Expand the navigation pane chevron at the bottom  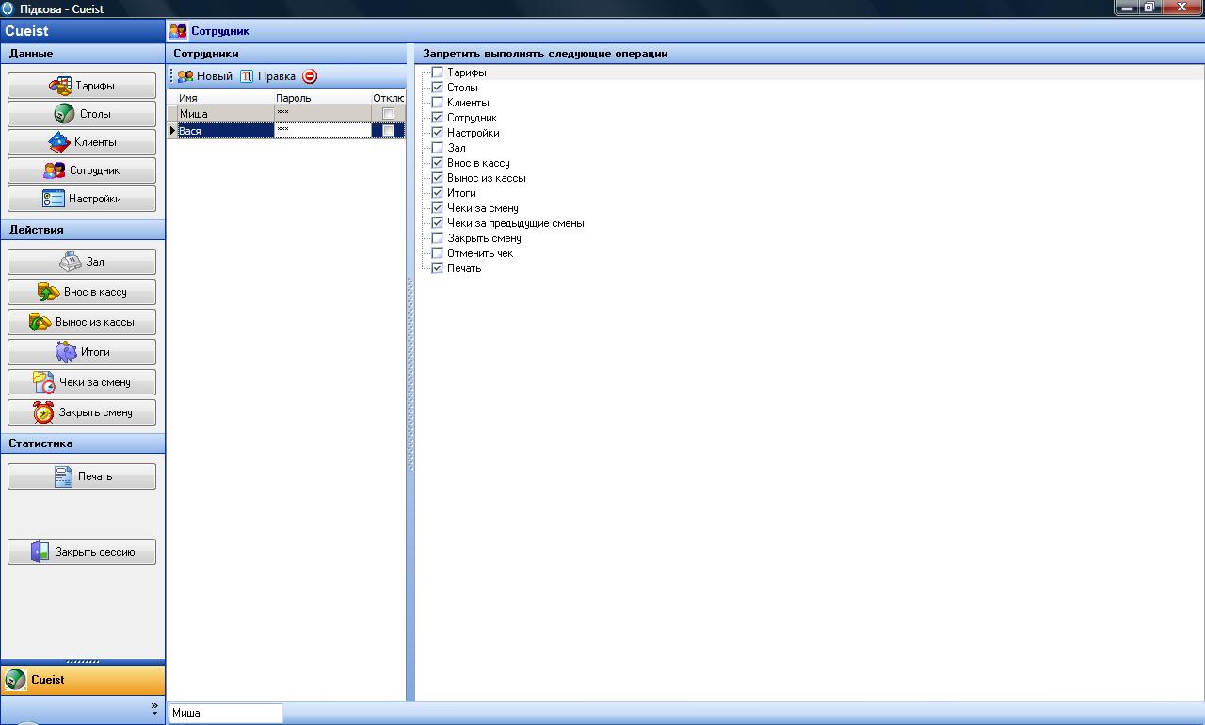pyautogui.click(x=155, y=708)
